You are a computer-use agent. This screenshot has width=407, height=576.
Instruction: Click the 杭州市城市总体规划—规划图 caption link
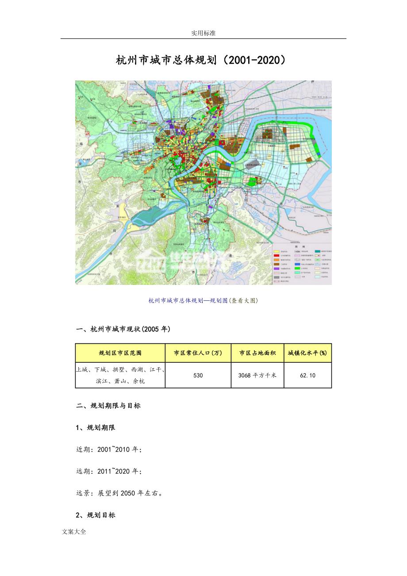click(188, 300)
